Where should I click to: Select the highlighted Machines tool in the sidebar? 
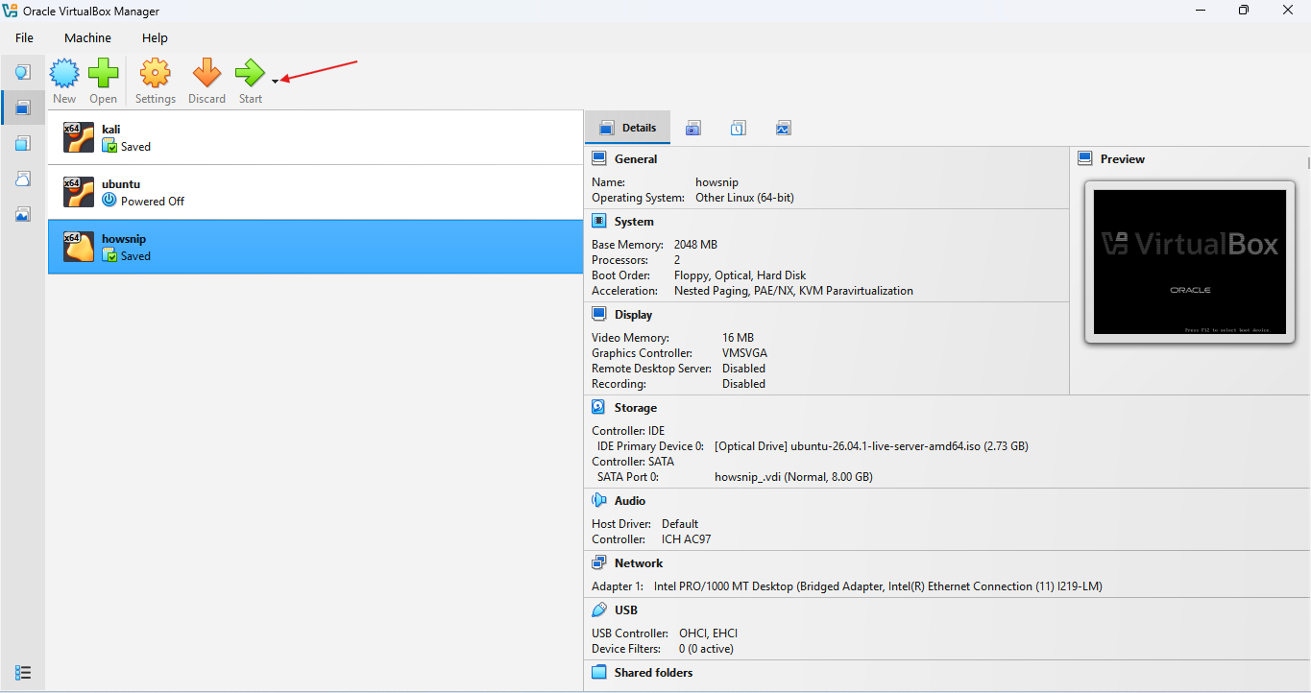point(23,108)
